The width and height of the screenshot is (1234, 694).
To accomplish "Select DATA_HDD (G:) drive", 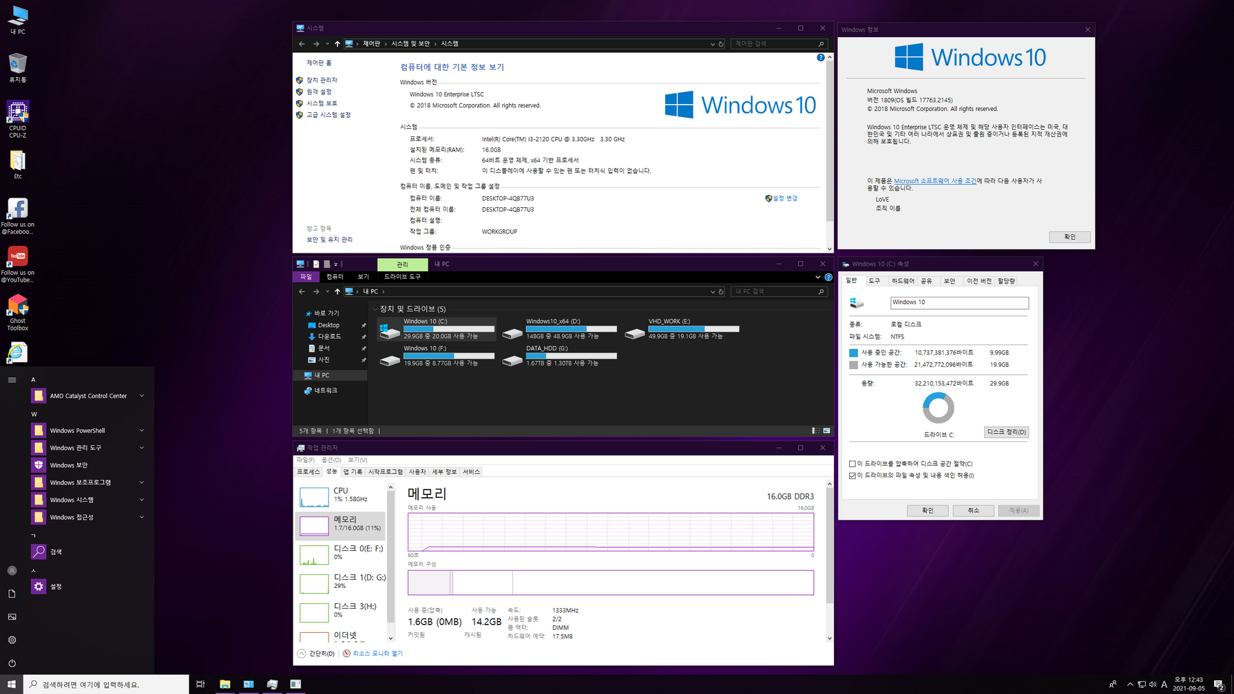I will click(559, 356).
